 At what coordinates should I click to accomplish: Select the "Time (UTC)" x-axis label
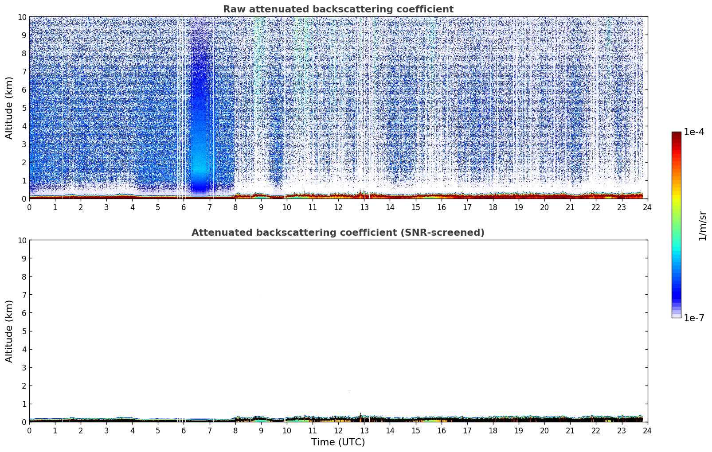(338, 442)
